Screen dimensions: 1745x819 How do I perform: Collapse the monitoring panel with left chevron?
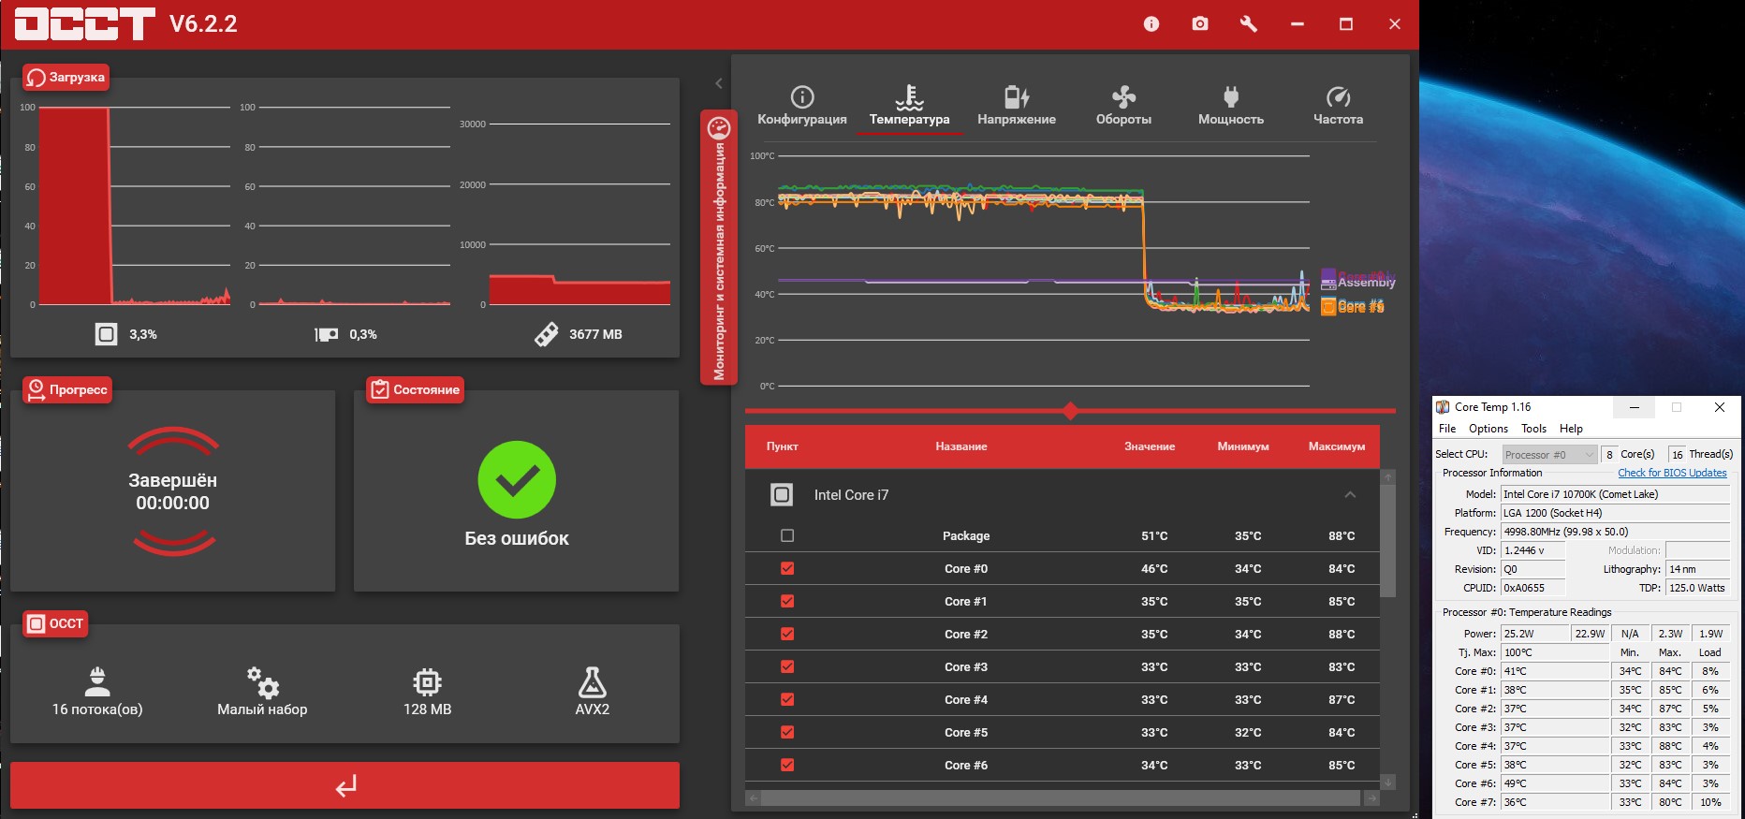click(x=719, y=83)
